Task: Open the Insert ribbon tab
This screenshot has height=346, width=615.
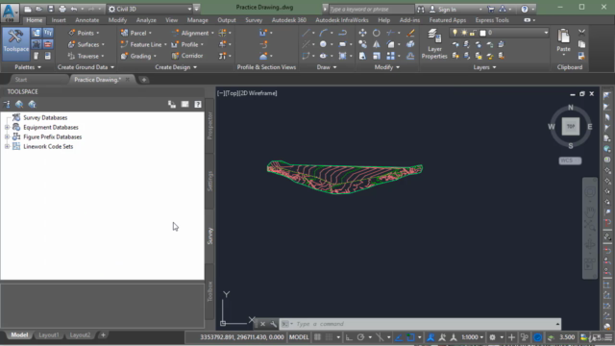Action: (x=59, y=20)
